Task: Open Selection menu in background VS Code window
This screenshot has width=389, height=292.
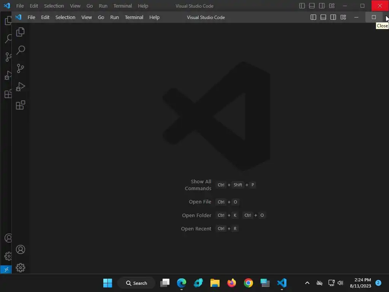Action: [54, 6]
